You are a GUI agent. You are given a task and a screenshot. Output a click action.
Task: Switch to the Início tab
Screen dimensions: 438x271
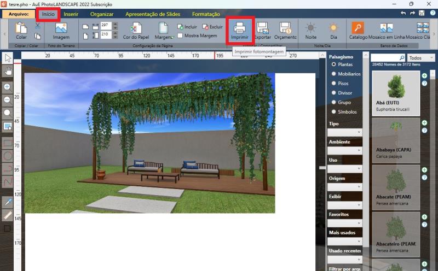[48, 14]
